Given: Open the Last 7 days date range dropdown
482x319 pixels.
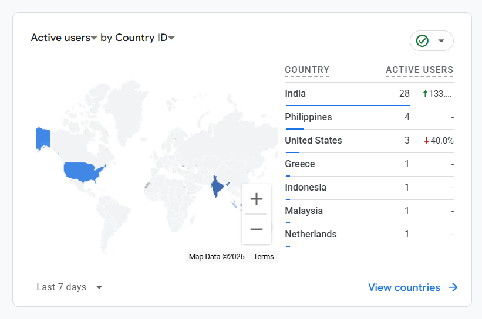Looking at the screenshot, I should 69,287.
